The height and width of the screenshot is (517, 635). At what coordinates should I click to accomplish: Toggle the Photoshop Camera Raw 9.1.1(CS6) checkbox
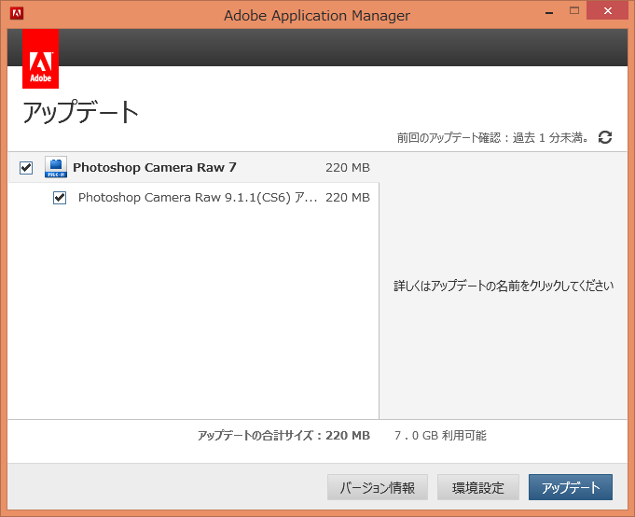(x=60, y=198)
